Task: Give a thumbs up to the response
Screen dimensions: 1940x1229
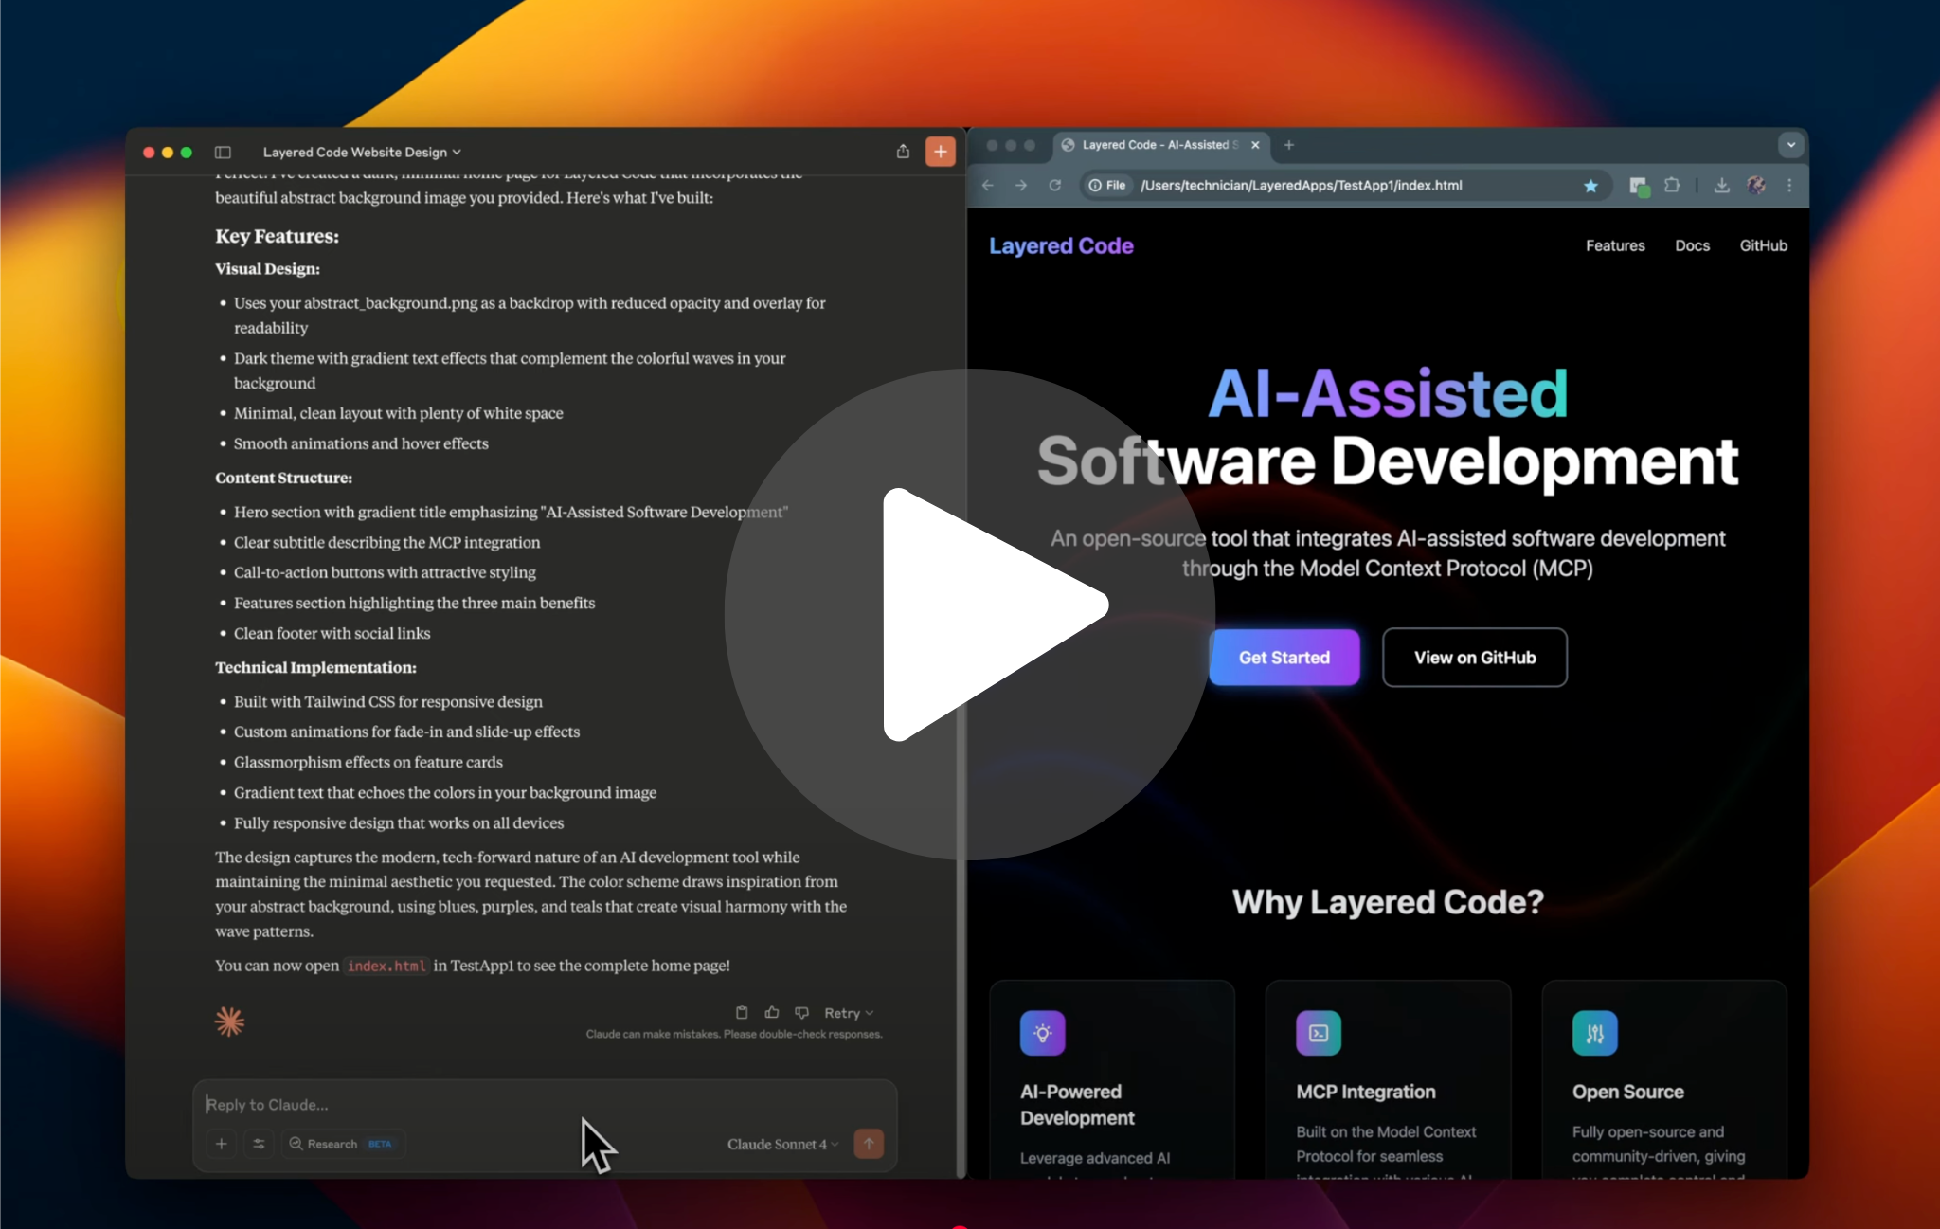Action: tap(772, 1012)
